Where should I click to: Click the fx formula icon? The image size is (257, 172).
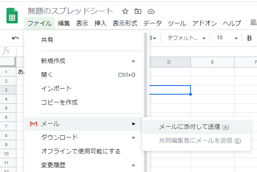[6, 51]
